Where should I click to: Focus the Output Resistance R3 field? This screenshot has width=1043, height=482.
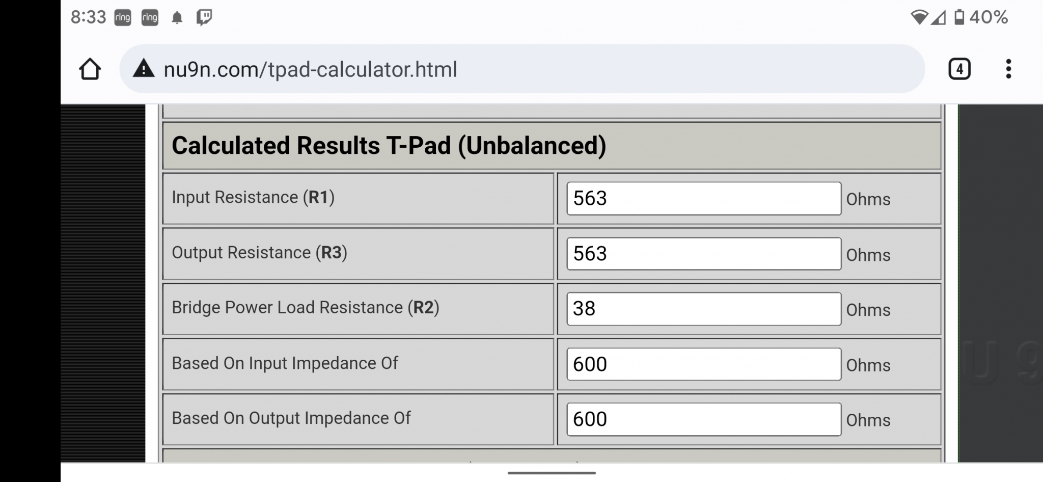tap(704, 254)
